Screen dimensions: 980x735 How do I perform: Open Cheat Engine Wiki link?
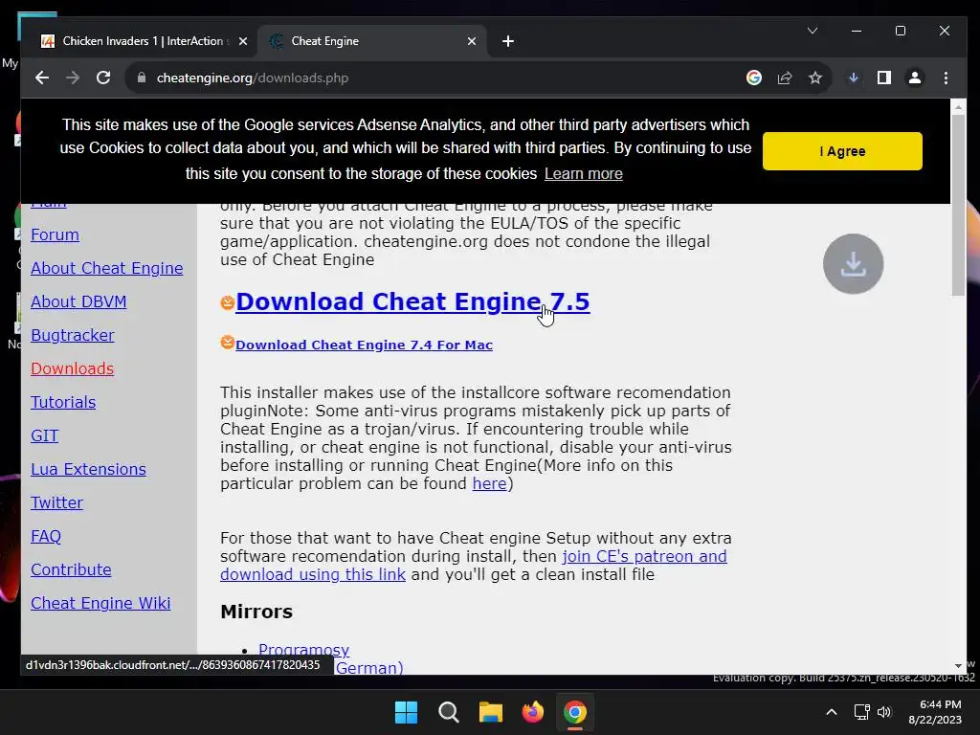pyautogui.click(x=100, y=603)
